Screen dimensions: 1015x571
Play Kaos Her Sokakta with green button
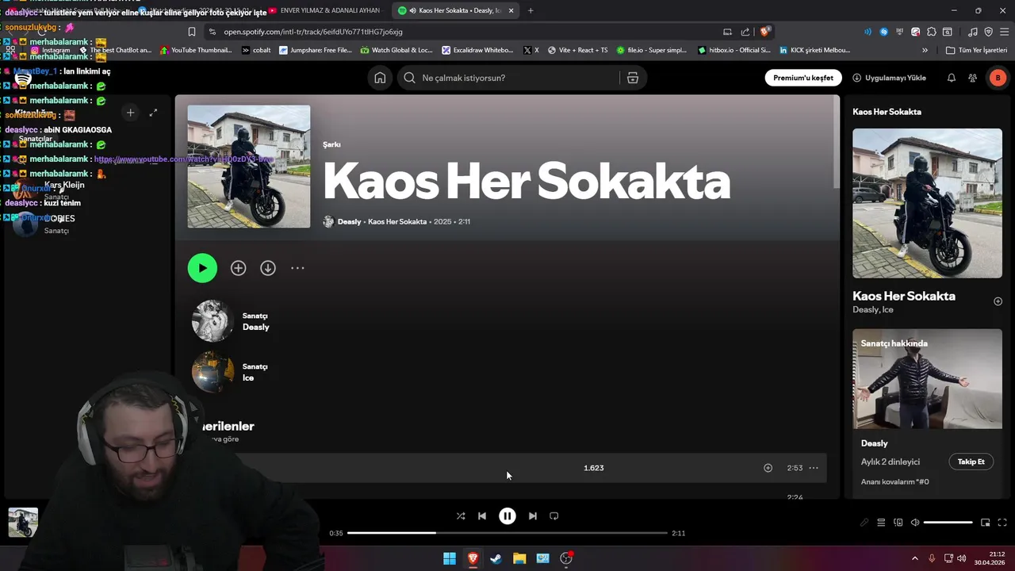tap(202, 268)
